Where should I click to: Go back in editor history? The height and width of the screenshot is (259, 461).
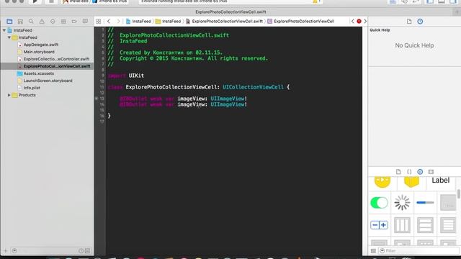[x=109, y=21]
